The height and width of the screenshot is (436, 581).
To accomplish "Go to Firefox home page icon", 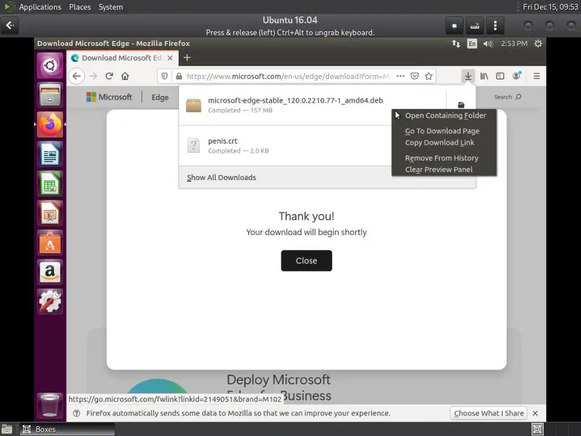I will [x=125, y=76].
